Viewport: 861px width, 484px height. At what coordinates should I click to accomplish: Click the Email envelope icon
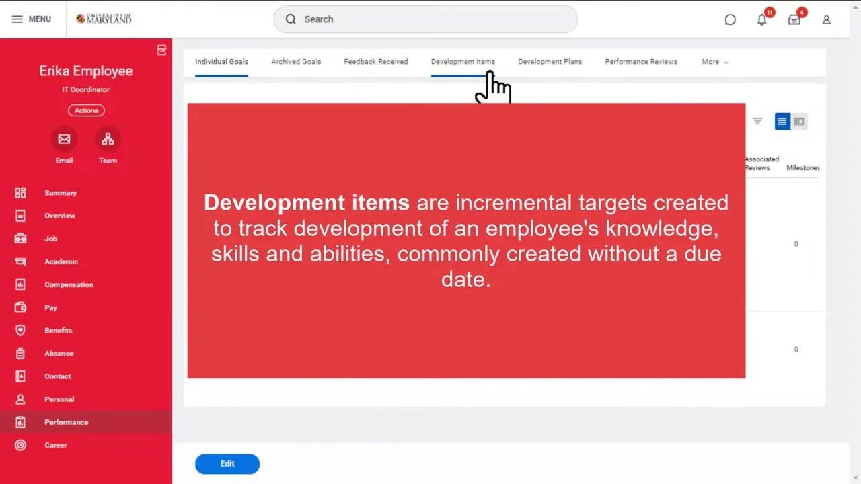pyautogui.click(x=64, y=139)
